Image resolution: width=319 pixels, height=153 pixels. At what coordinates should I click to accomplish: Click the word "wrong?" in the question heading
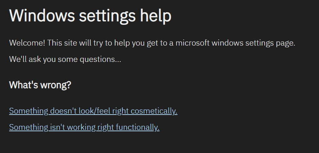pos(56,85)
